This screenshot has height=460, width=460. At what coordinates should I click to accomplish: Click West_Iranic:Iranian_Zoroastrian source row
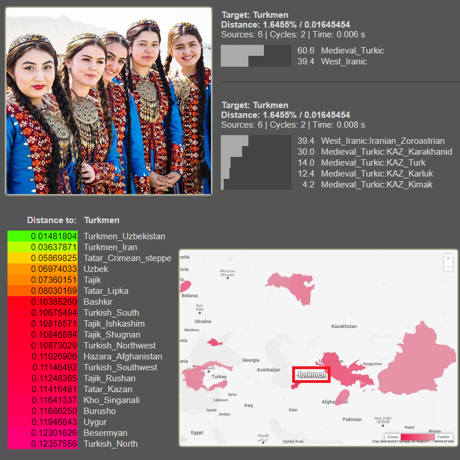click(382, 141)
